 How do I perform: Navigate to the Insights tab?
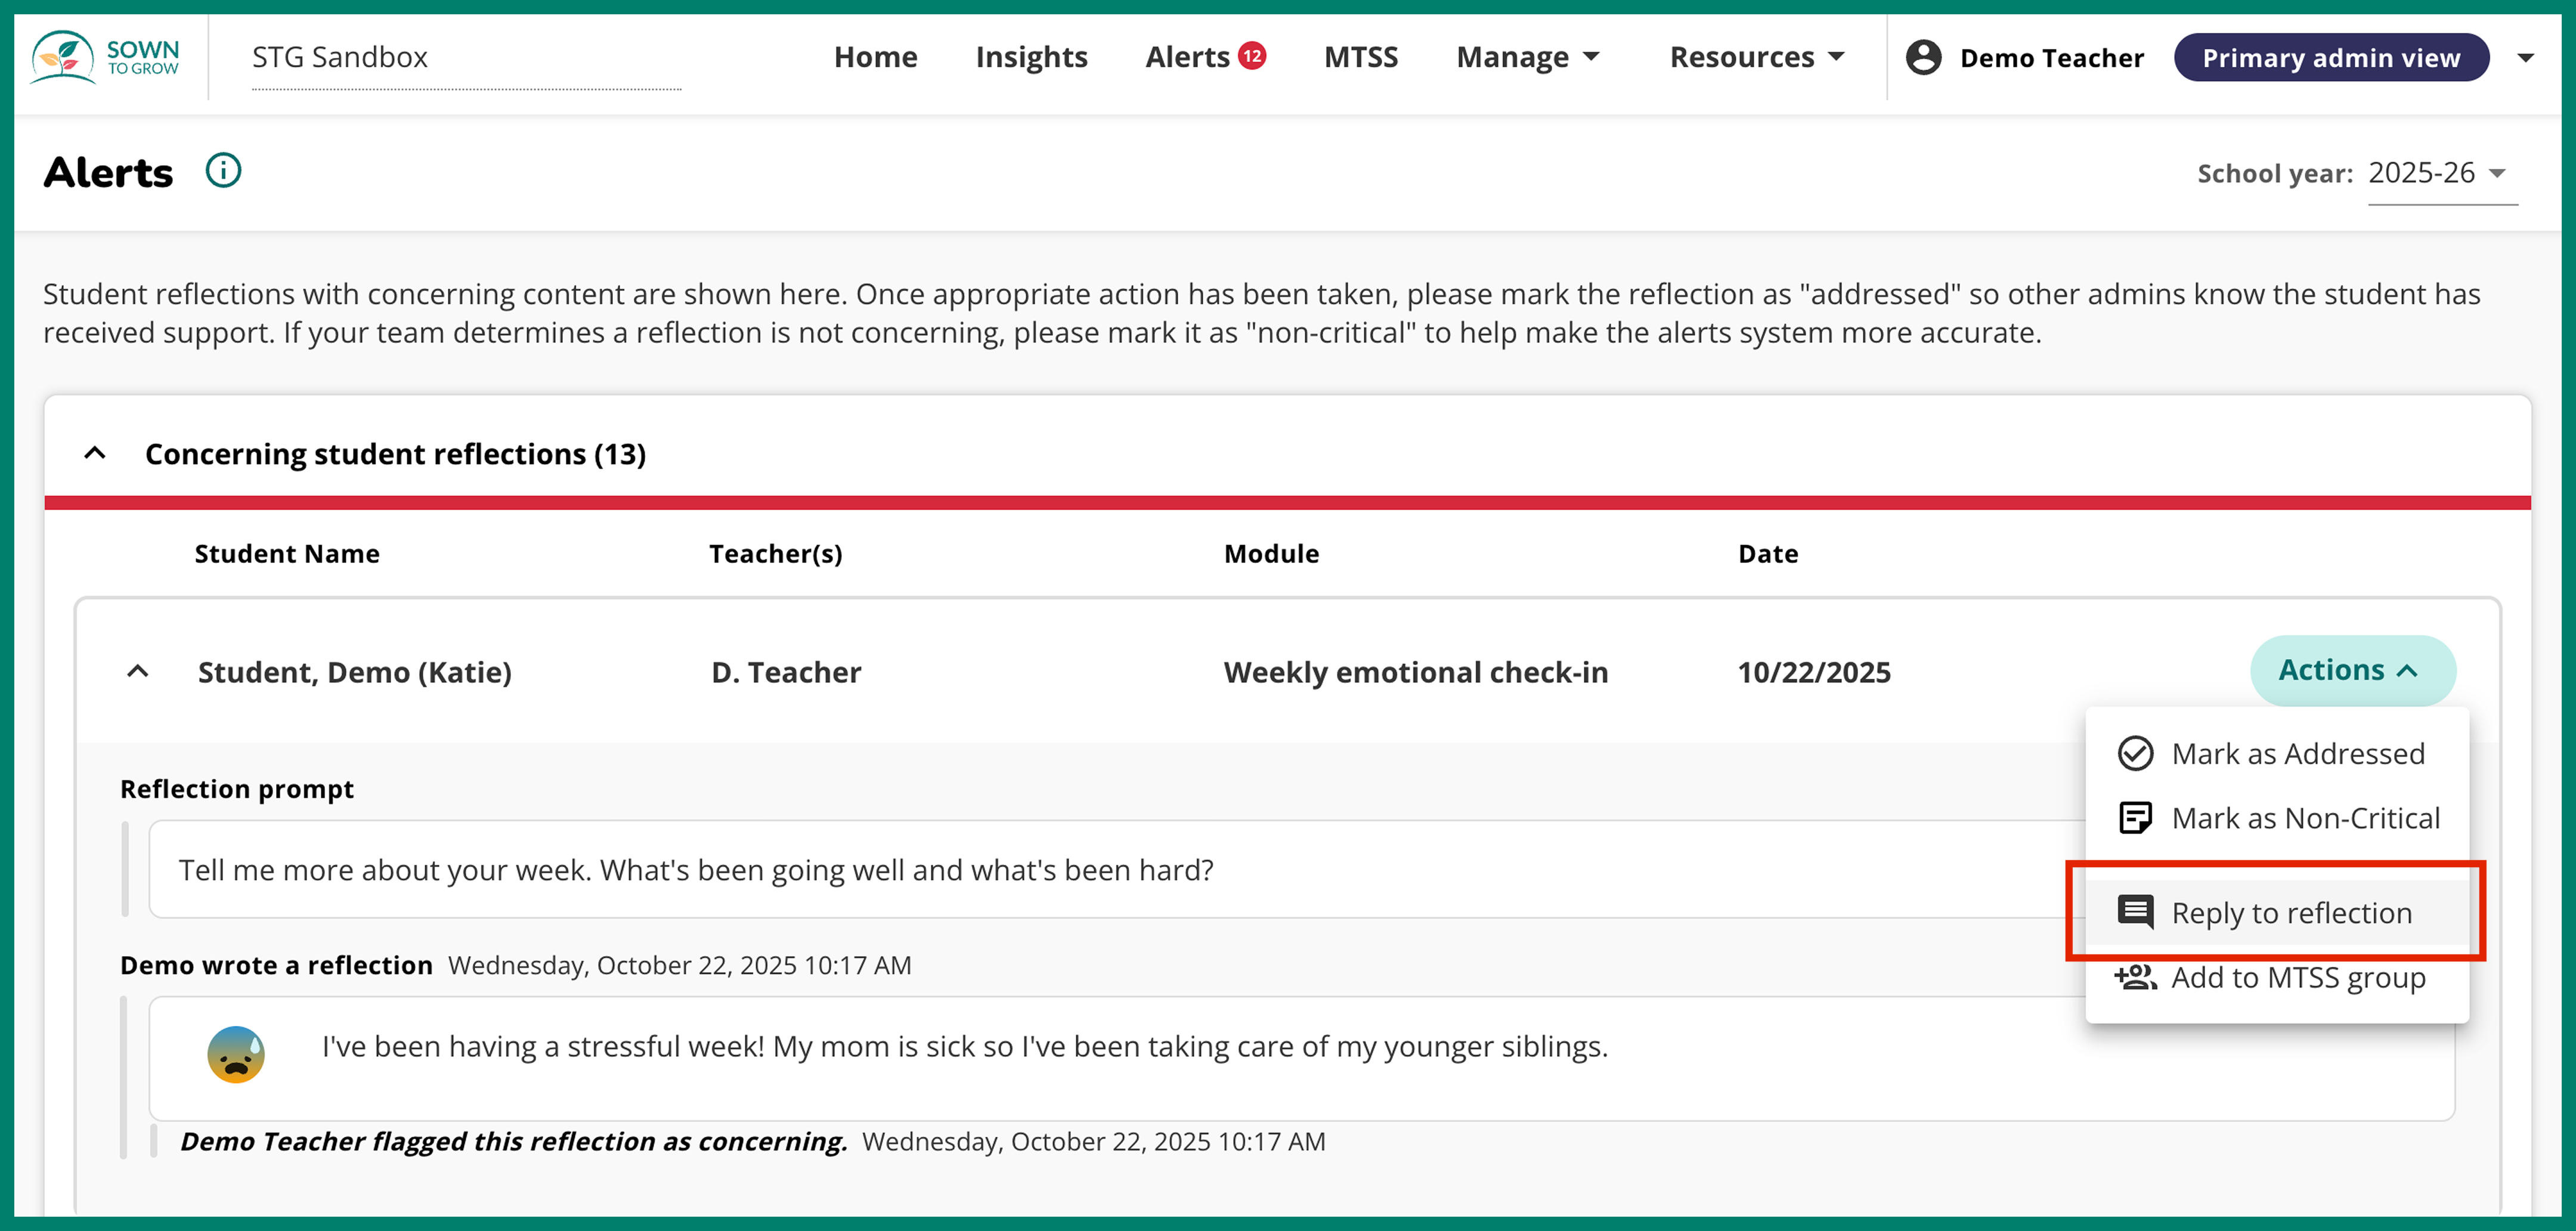[1031, 57]
